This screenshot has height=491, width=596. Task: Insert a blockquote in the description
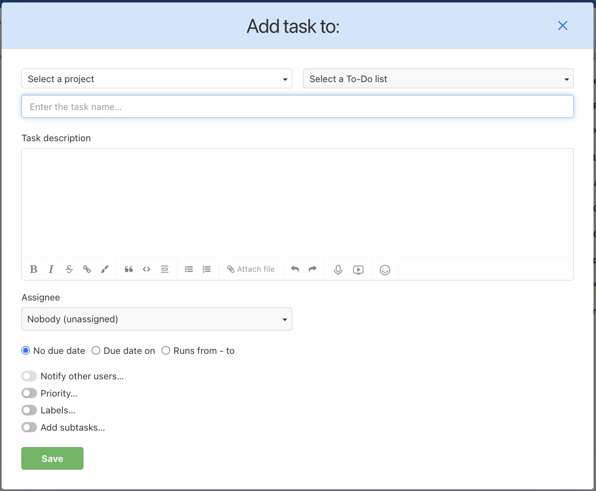pyautogui.click(x=129, y=269)
